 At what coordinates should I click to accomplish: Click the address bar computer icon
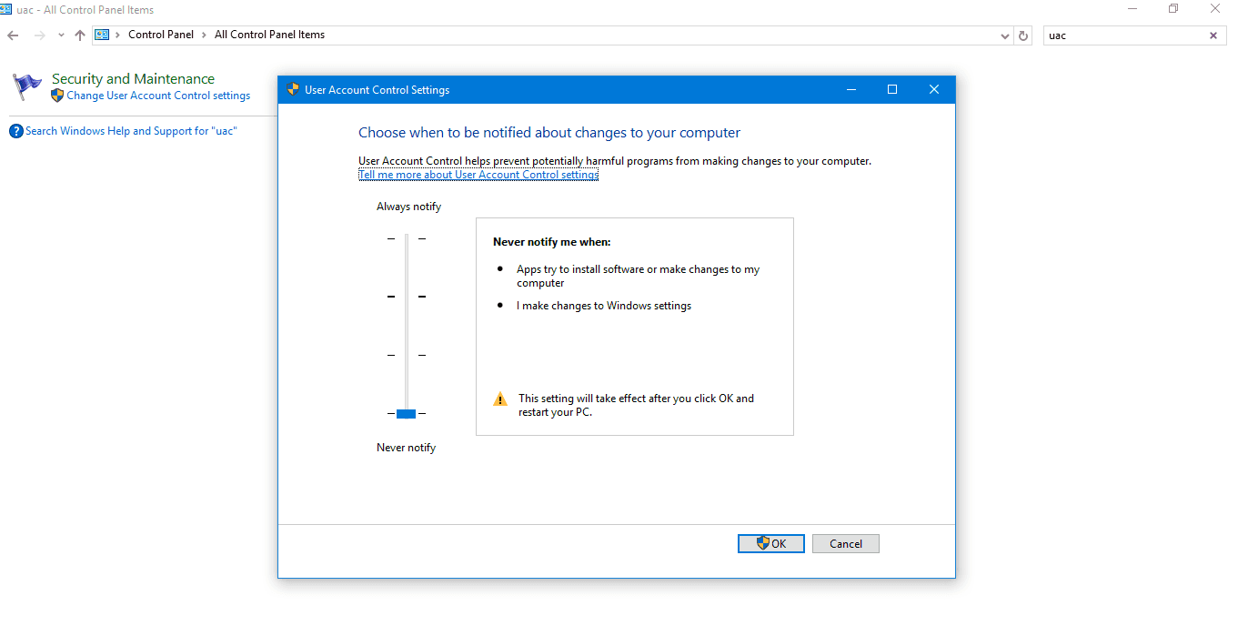tap(102, 35)
